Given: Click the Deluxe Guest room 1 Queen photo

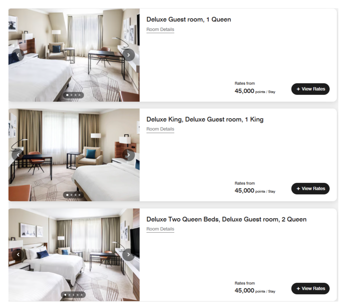Looking at the screenshot, I should 74,55.
